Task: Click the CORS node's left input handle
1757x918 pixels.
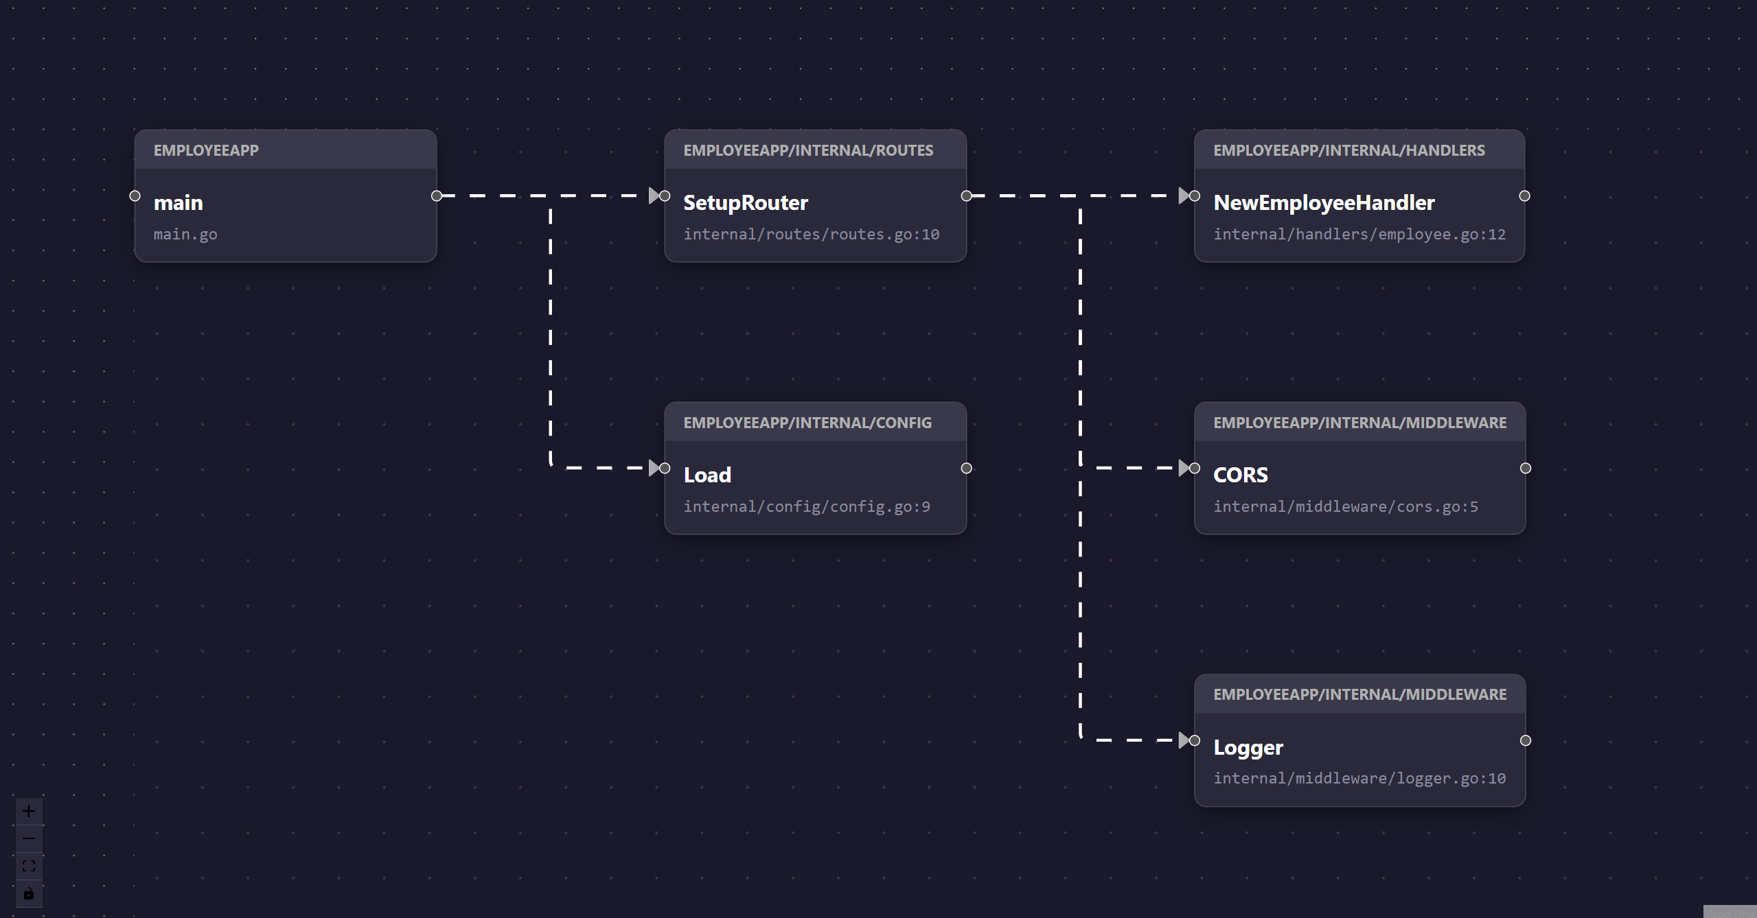Action: [x=1195, y=468]
